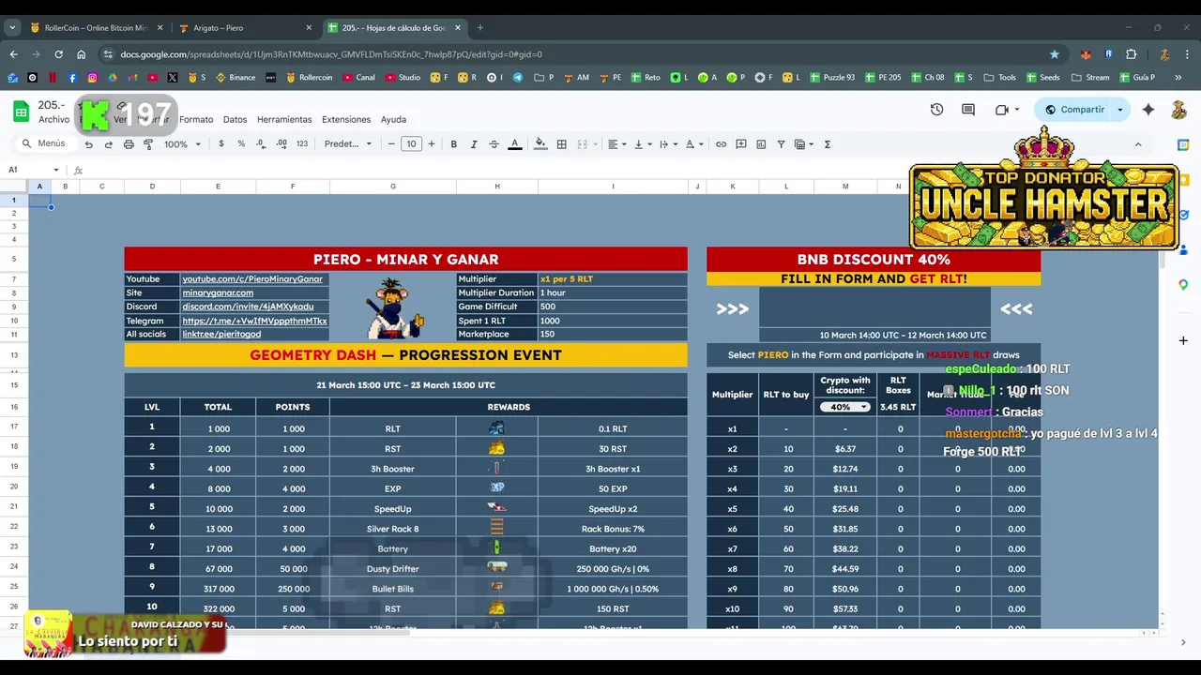Switch to RollerCoin browser tab
1201x675 pixels.
96,28
